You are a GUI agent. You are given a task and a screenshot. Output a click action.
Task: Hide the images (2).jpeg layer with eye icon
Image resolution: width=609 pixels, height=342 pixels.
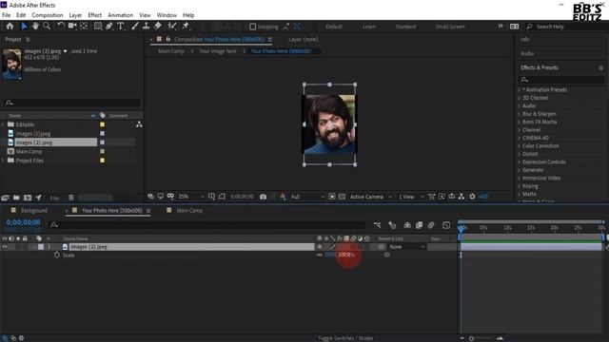click(5, 247)
